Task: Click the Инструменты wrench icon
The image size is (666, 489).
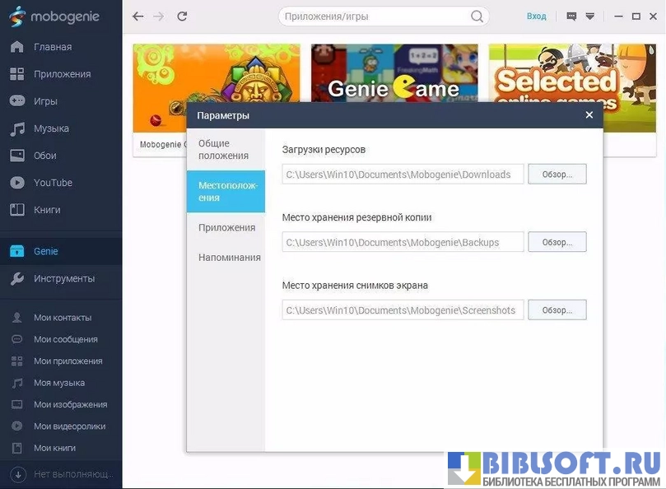Action: click(x=16, y=278)
